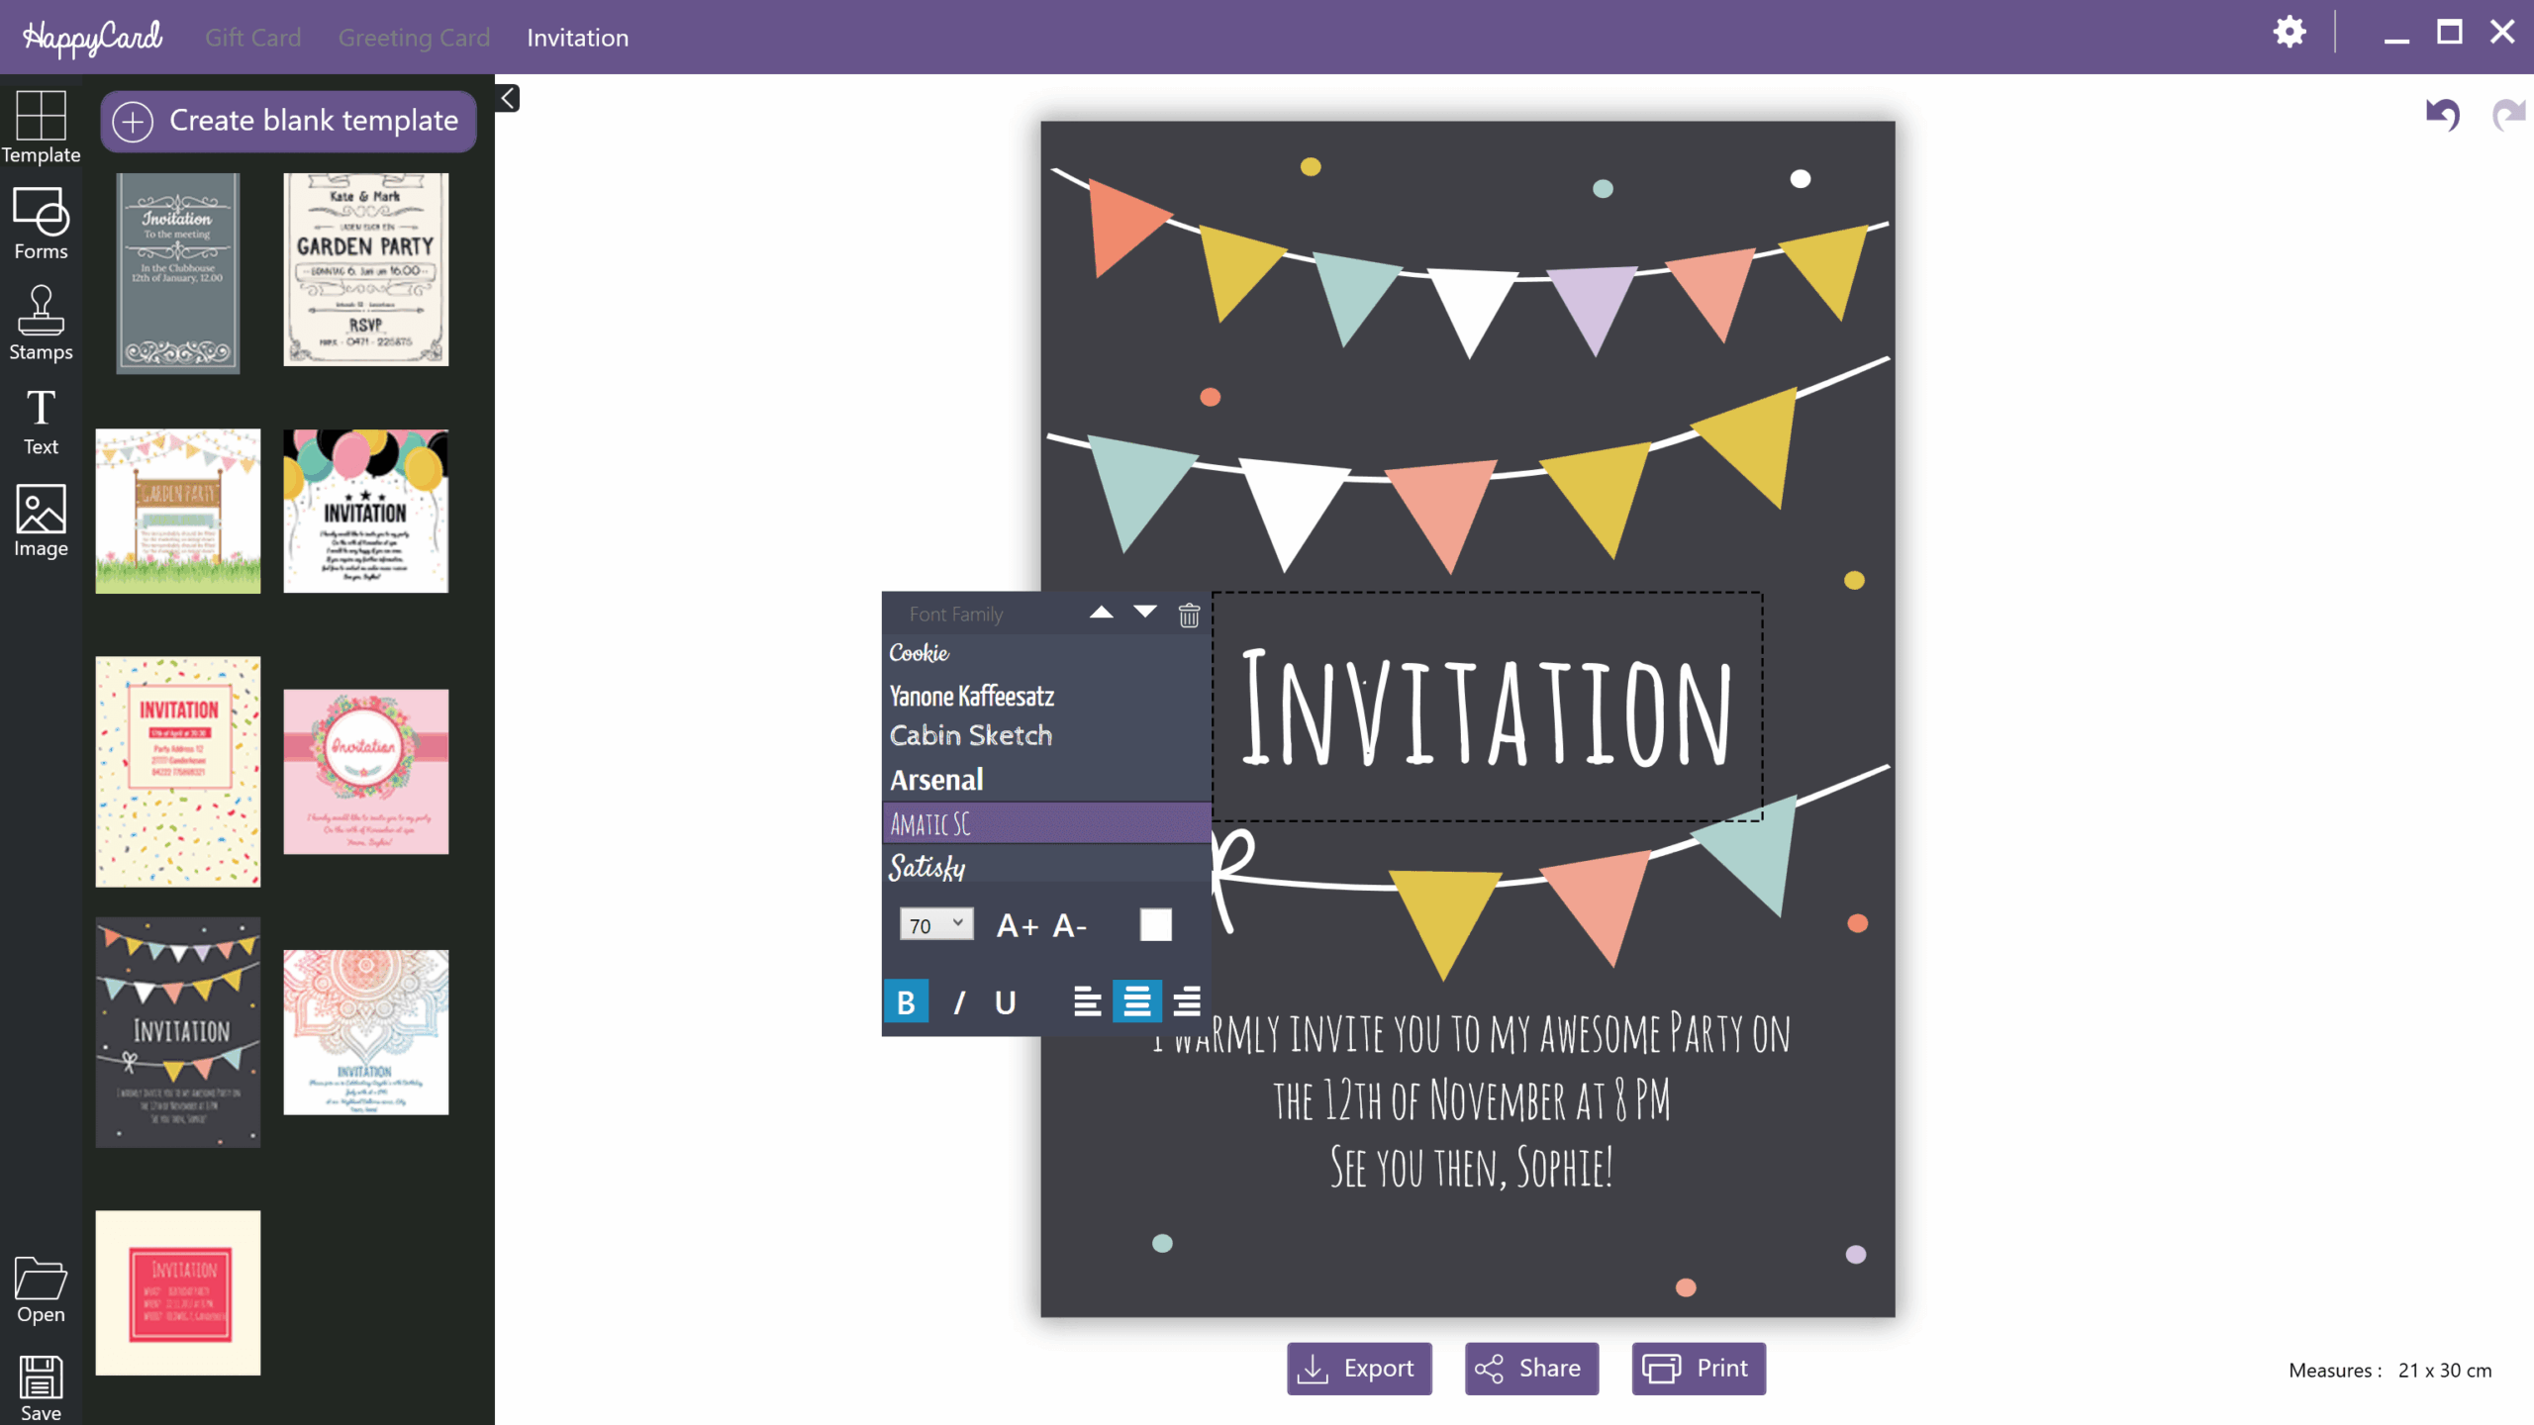This screenshot has width=2534, height=1425.
Task: Select the Text tool in sidebar
Action: click(41, 421)
